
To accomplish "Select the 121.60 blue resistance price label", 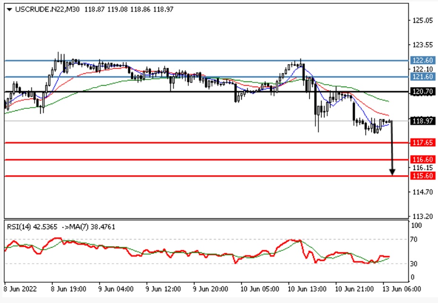I will (422, 77).
